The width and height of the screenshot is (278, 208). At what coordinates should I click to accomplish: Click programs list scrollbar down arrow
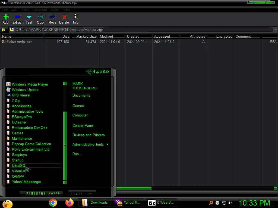pos(65,182)
